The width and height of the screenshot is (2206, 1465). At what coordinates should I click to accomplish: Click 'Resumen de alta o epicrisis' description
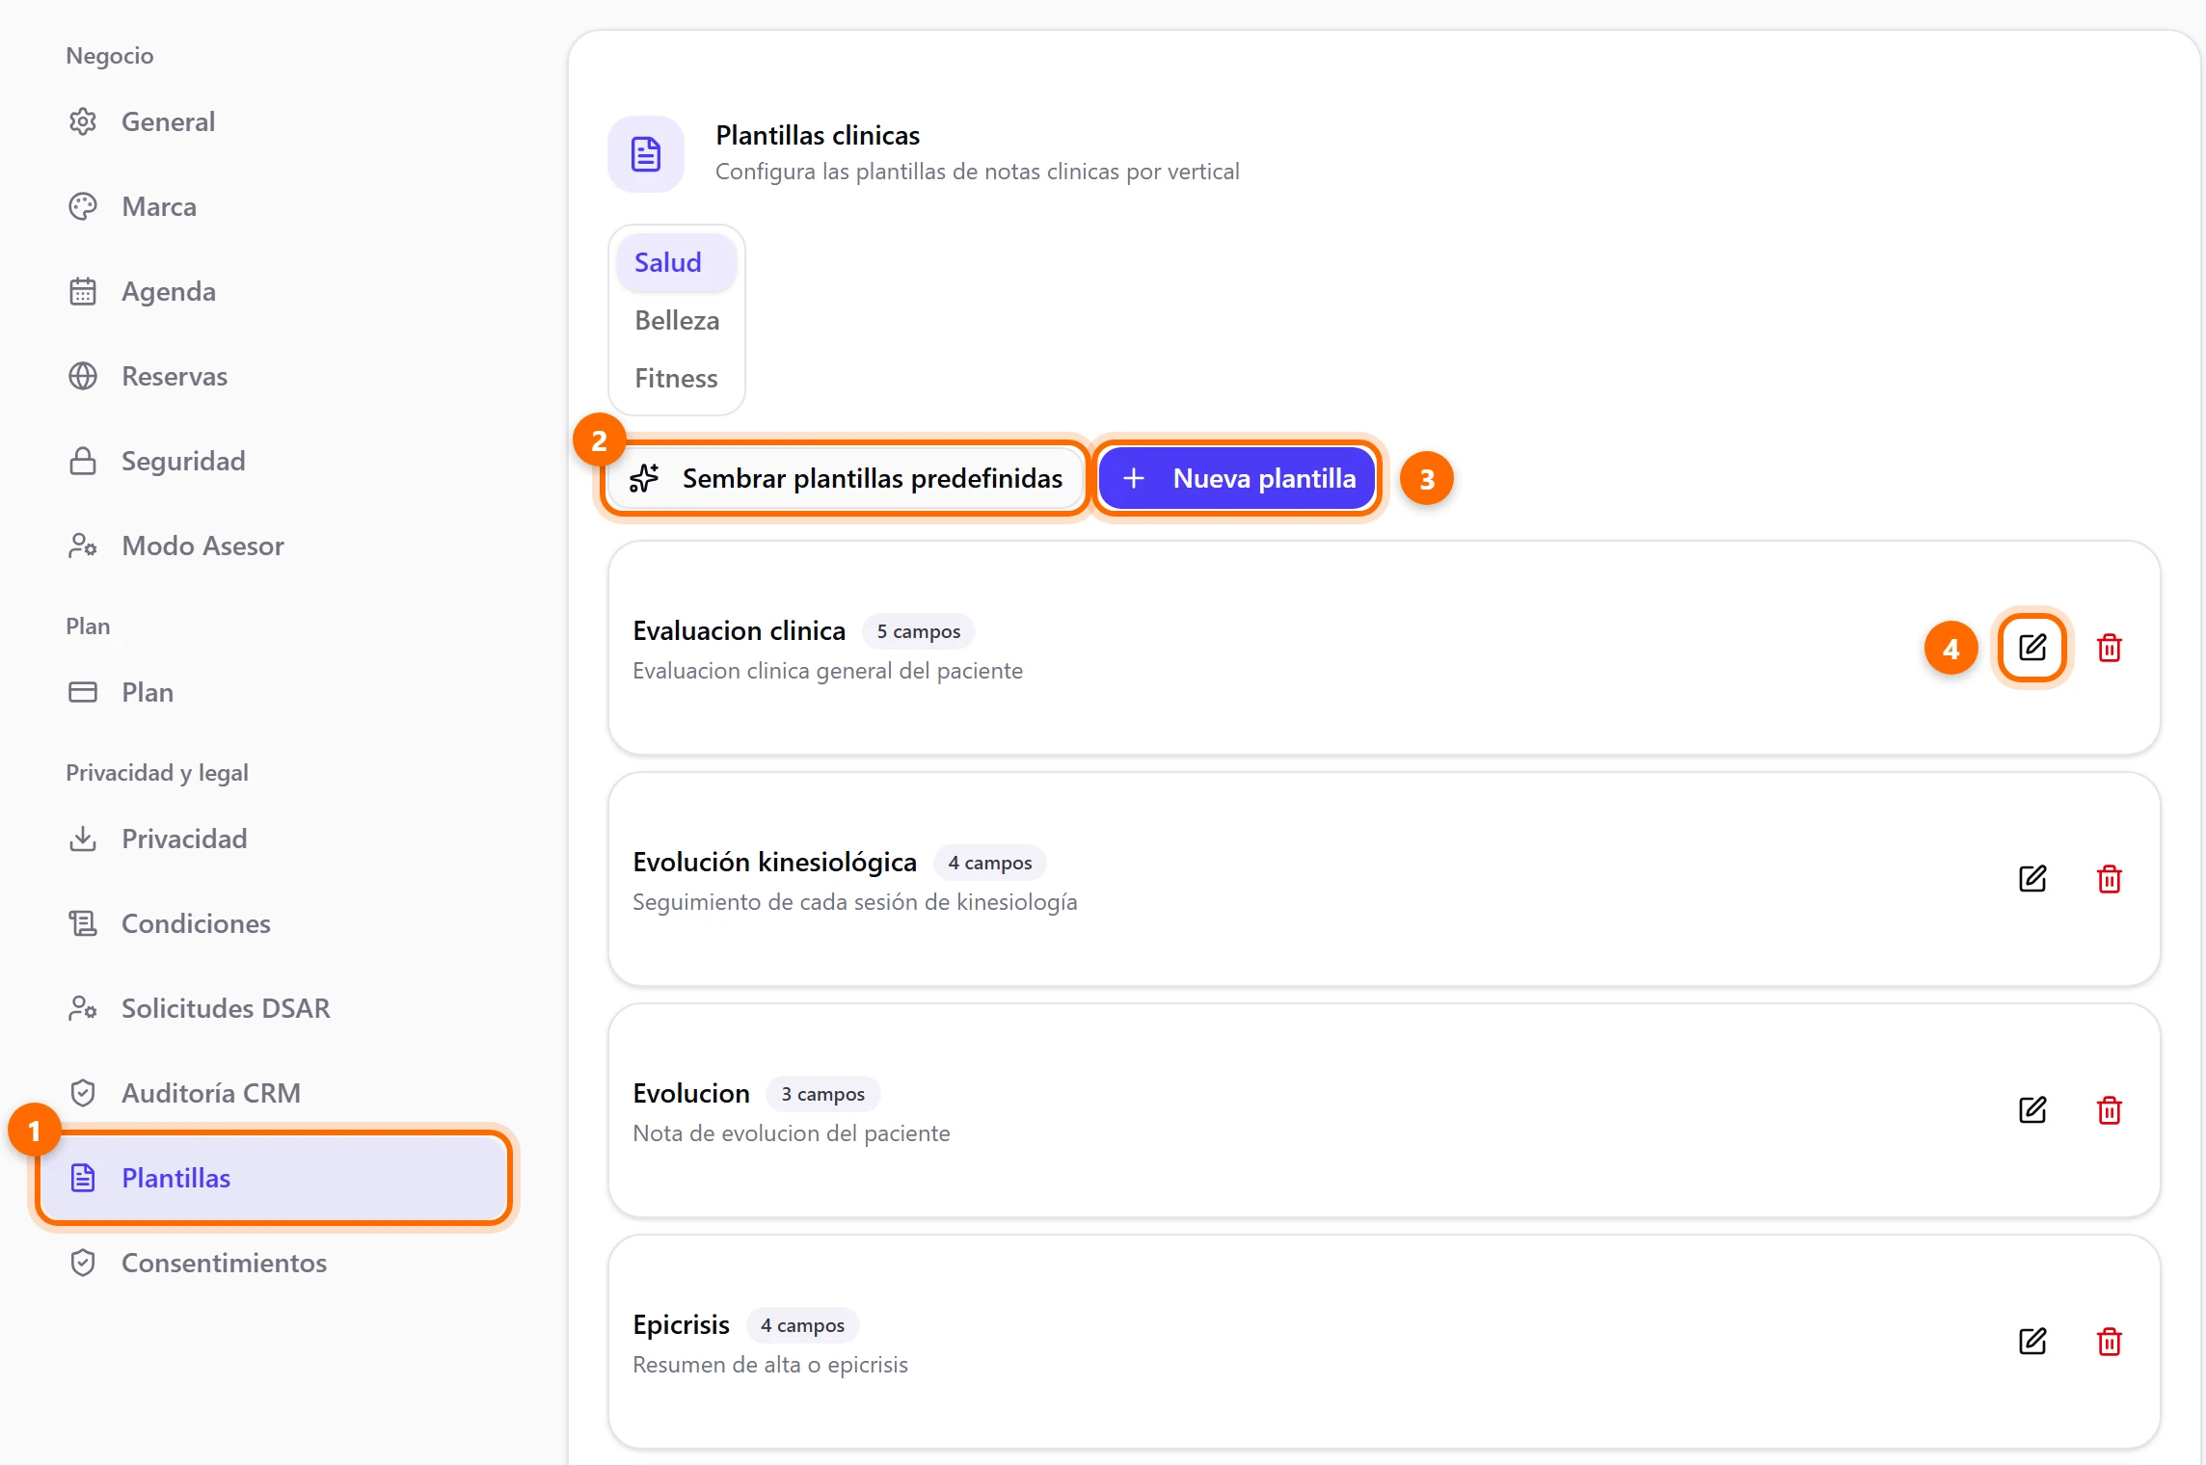tap(770, 1365)
